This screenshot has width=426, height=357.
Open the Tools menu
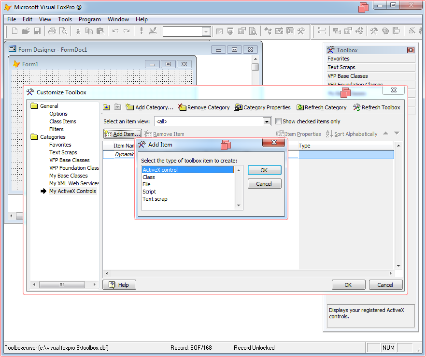pos(65,19)
